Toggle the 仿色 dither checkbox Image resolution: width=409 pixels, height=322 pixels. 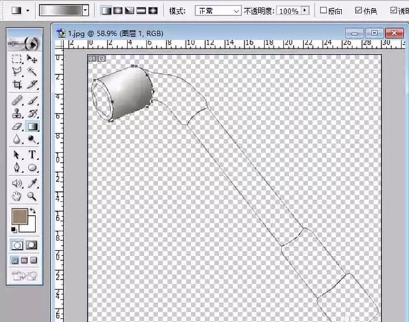(359, 10)
